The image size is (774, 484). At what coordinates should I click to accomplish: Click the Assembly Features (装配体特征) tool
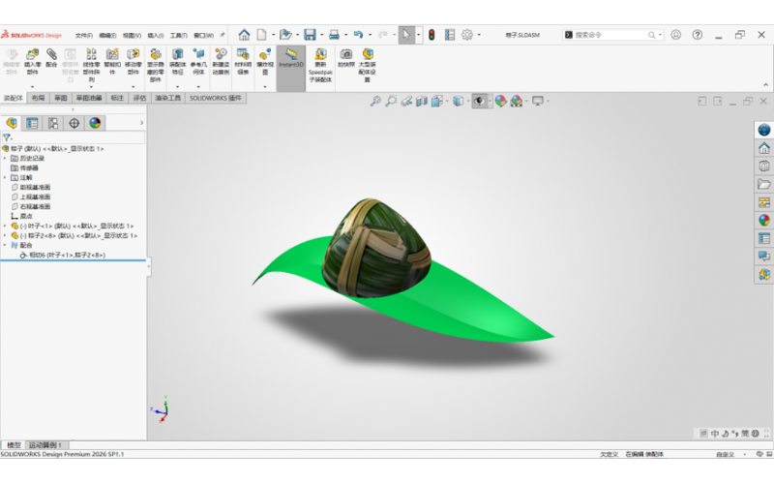[178, 61]
